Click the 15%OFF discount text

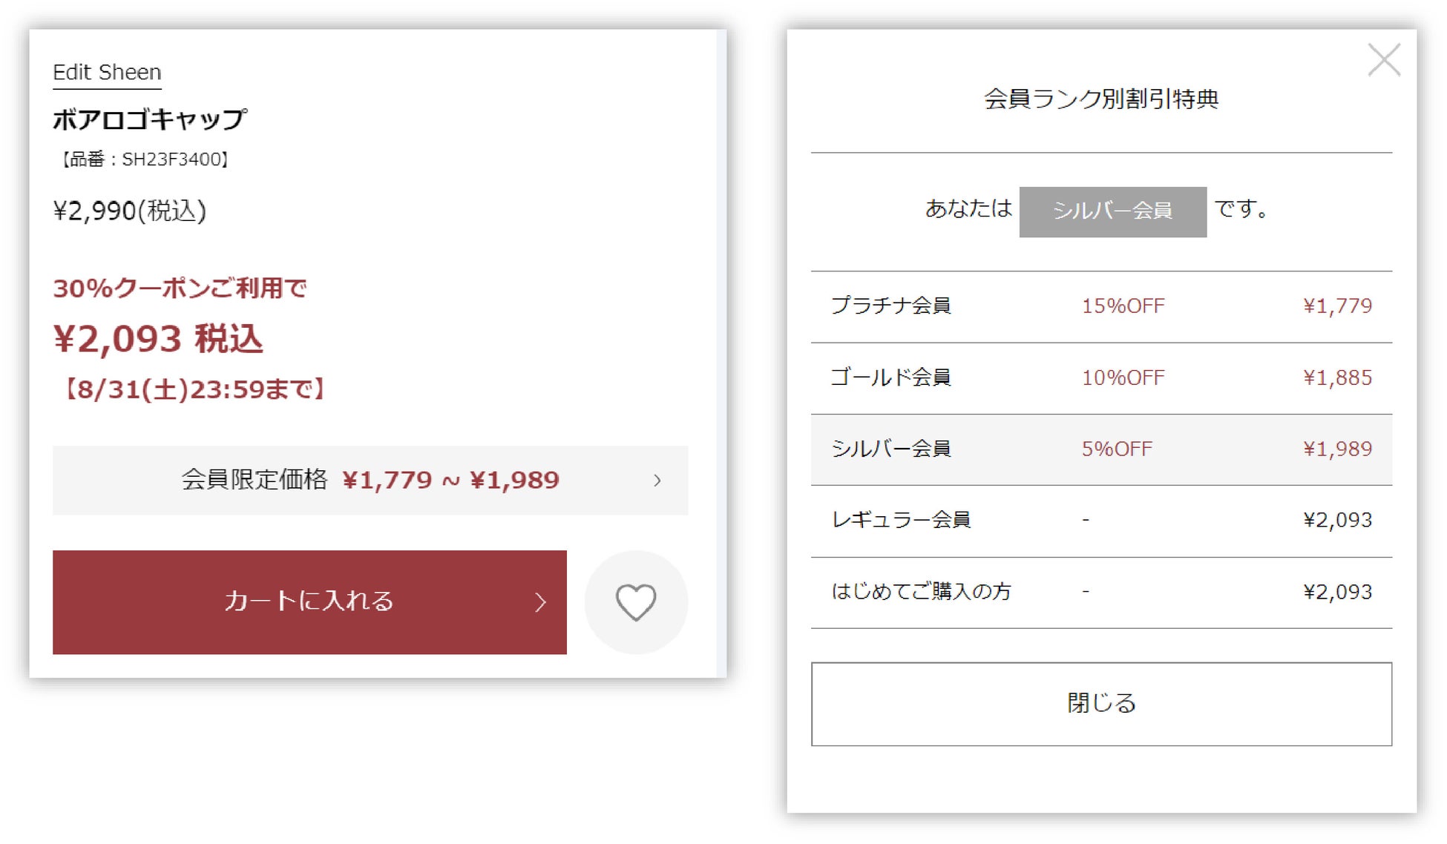click(x=1123, y=306)
